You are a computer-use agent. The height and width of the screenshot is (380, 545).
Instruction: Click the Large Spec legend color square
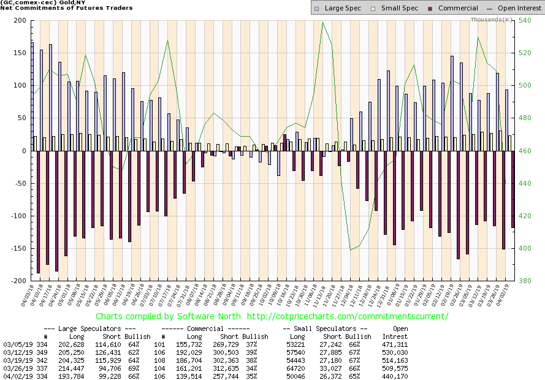[316, 8]
